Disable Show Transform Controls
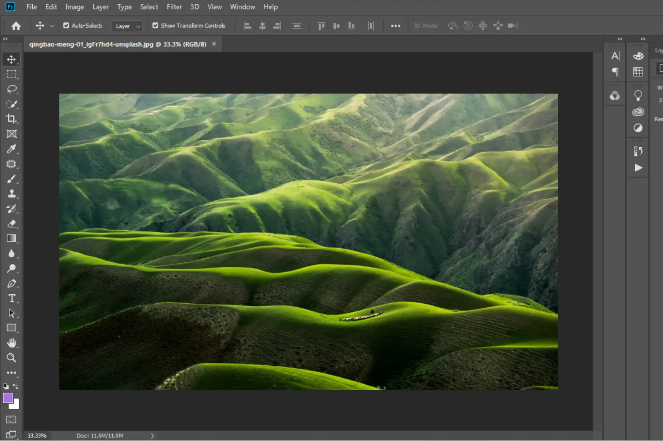This screenshot has height=441, width=663. tap(155, 25)
